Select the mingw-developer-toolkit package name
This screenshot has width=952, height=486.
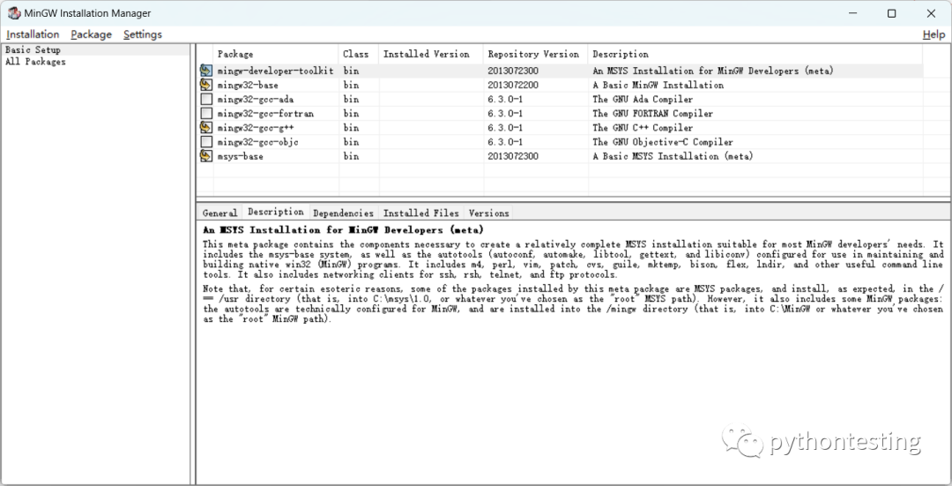[276, 71]
